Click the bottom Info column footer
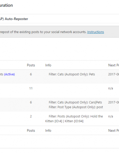Image resolution: width=119 pixels, height=153 pixels. click(48, 130)
